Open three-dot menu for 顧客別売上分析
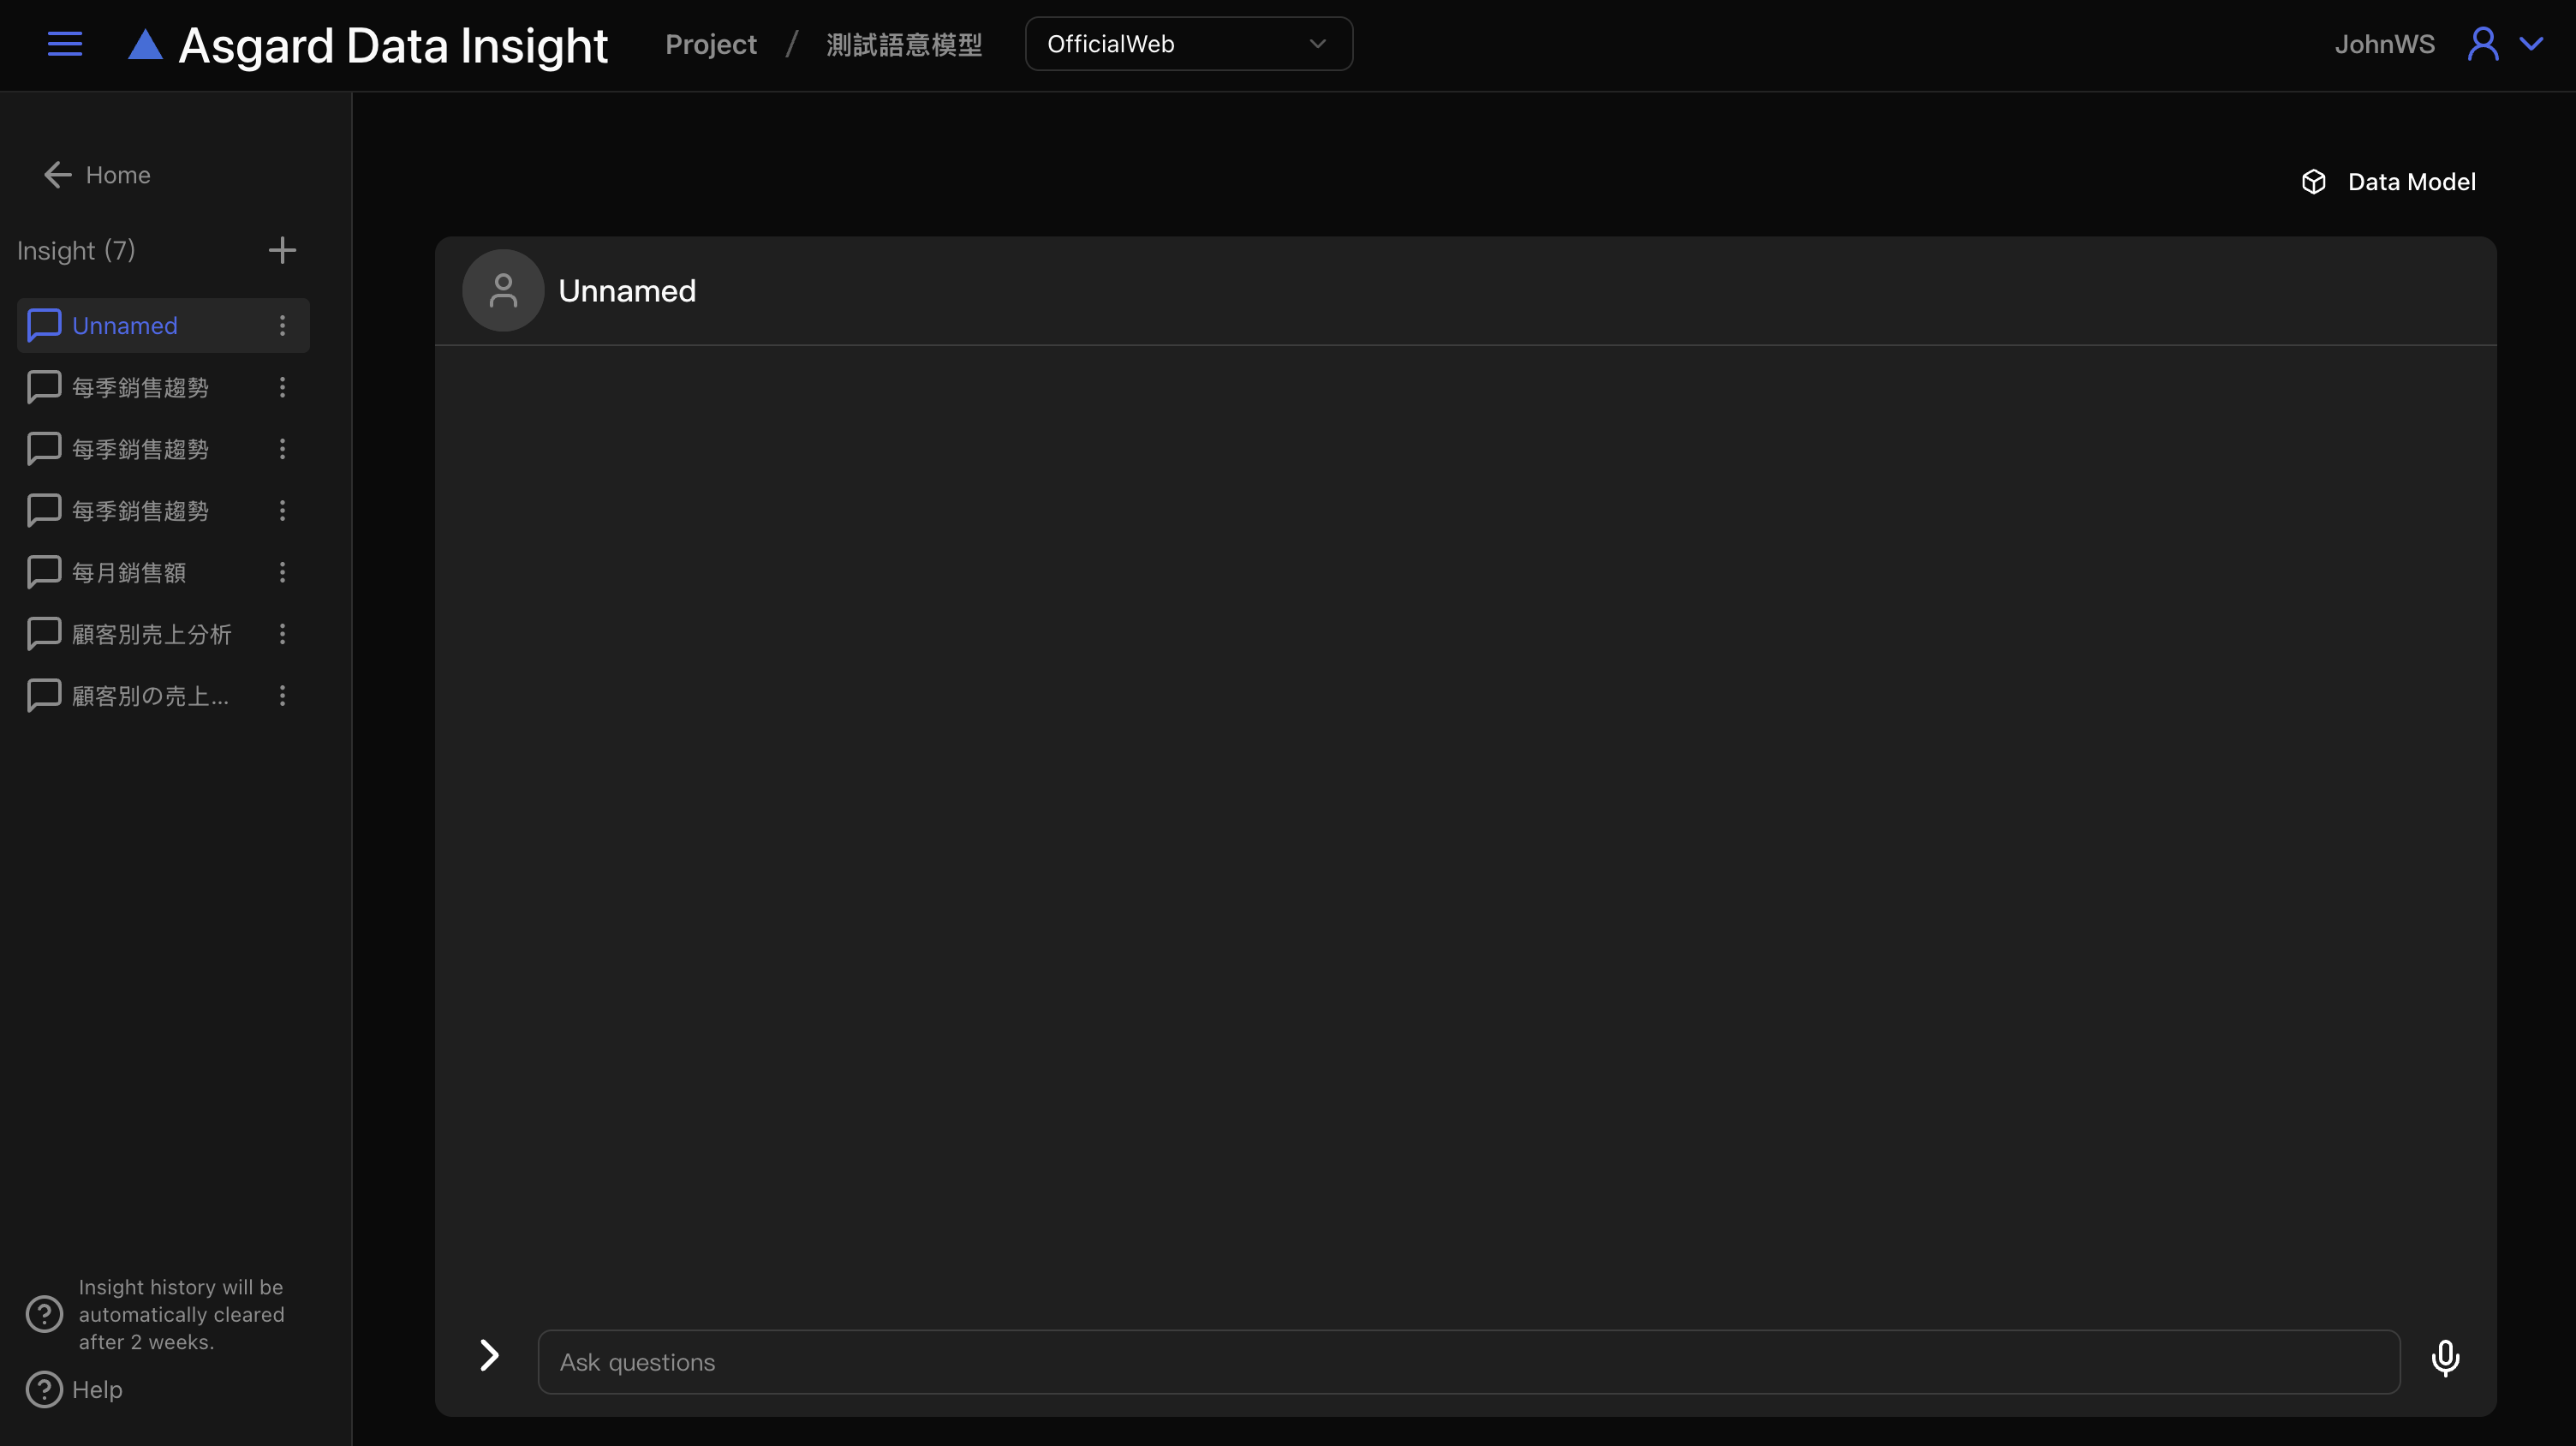 (282, 634)
